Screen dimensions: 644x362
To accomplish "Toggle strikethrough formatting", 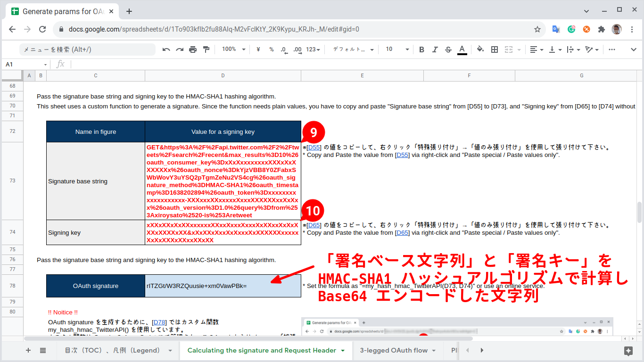I will 448,49.
